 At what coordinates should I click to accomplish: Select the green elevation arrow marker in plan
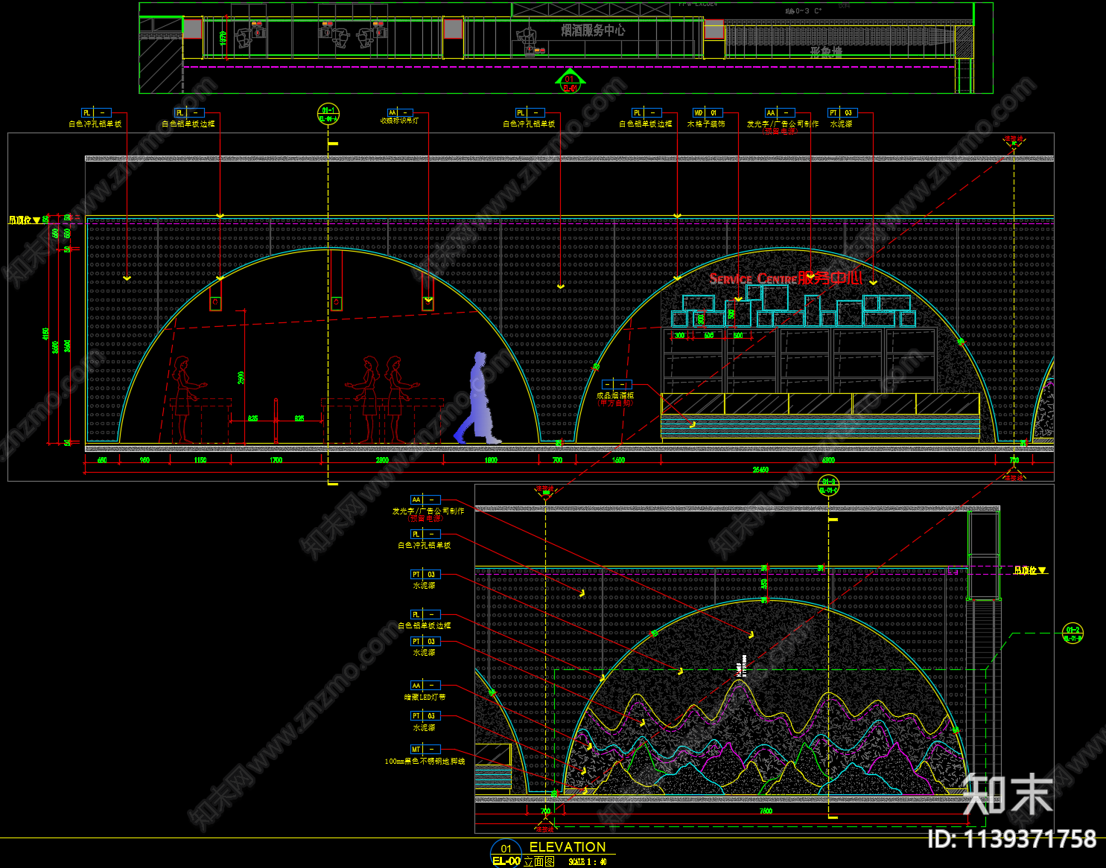570,81
